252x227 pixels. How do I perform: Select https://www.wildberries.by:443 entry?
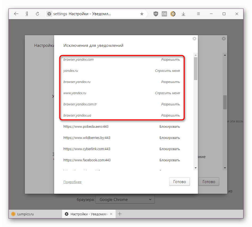(87, 138)
